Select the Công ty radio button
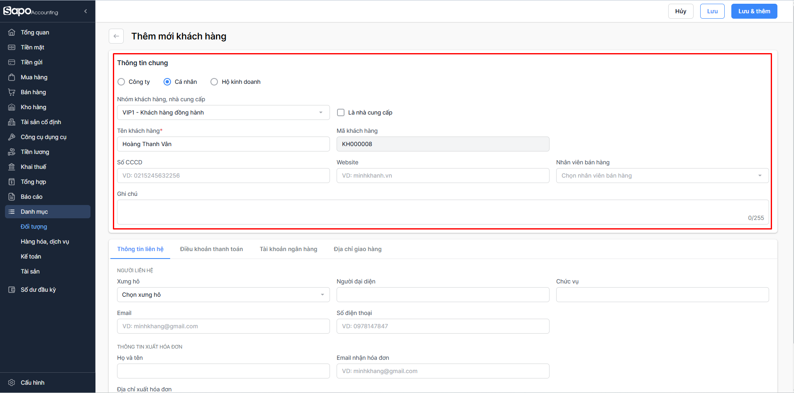794x393 pixels. [x=121, y=82]
